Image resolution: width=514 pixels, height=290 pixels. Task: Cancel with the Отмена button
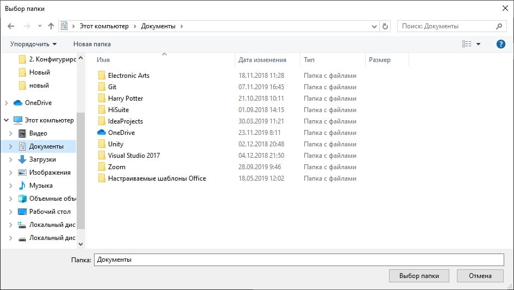(x=480, y=276)
